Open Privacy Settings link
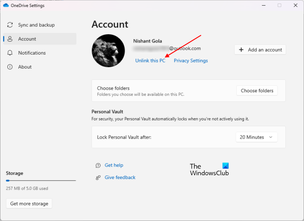Image resolution: width=304 pixels, height=221 pixels. 191,61
